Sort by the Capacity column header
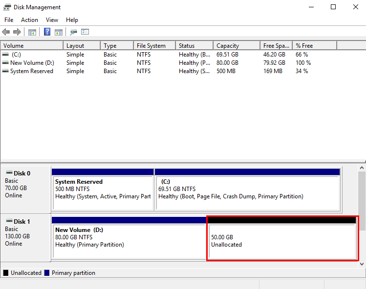366x289 pixels. tap(237, 46)
